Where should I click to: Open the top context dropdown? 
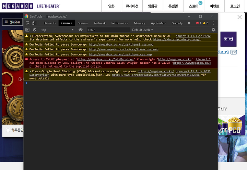click(x=57, y=30)
